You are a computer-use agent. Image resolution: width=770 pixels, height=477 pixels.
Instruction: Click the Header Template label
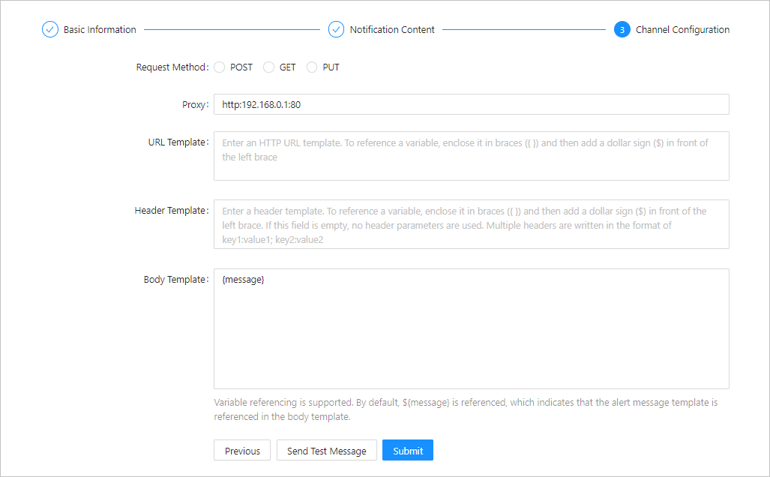click(172, 210)
